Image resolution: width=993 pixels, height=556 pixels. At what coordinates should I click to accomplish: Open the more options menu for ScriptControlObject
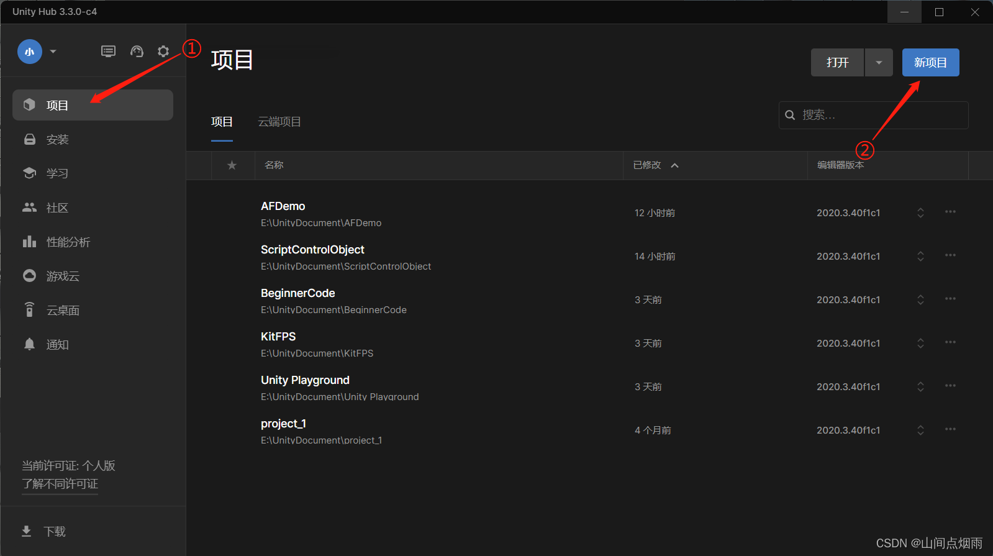click(950, 255)
